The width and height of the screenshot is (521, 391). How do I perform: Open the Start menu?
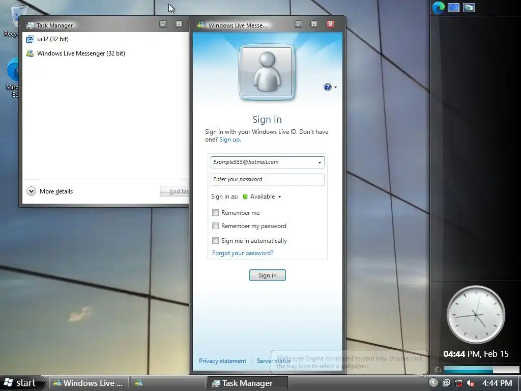pyautogui.click(x=22, y=383)
